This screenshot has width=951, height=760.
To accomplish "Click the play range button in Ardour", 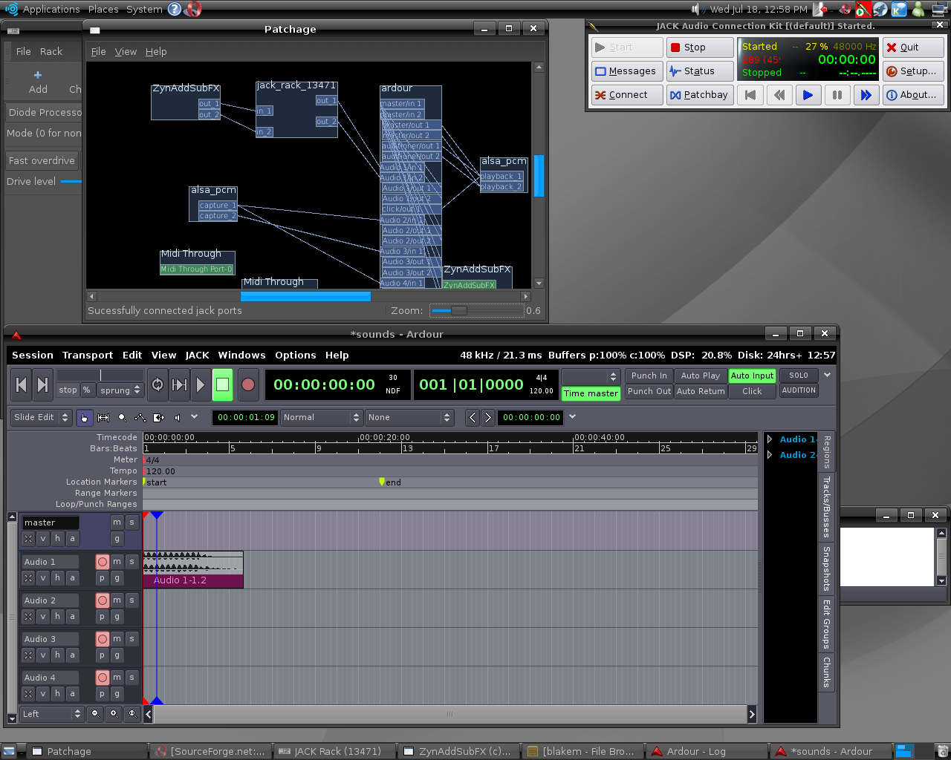I will (x=179, y=384).
